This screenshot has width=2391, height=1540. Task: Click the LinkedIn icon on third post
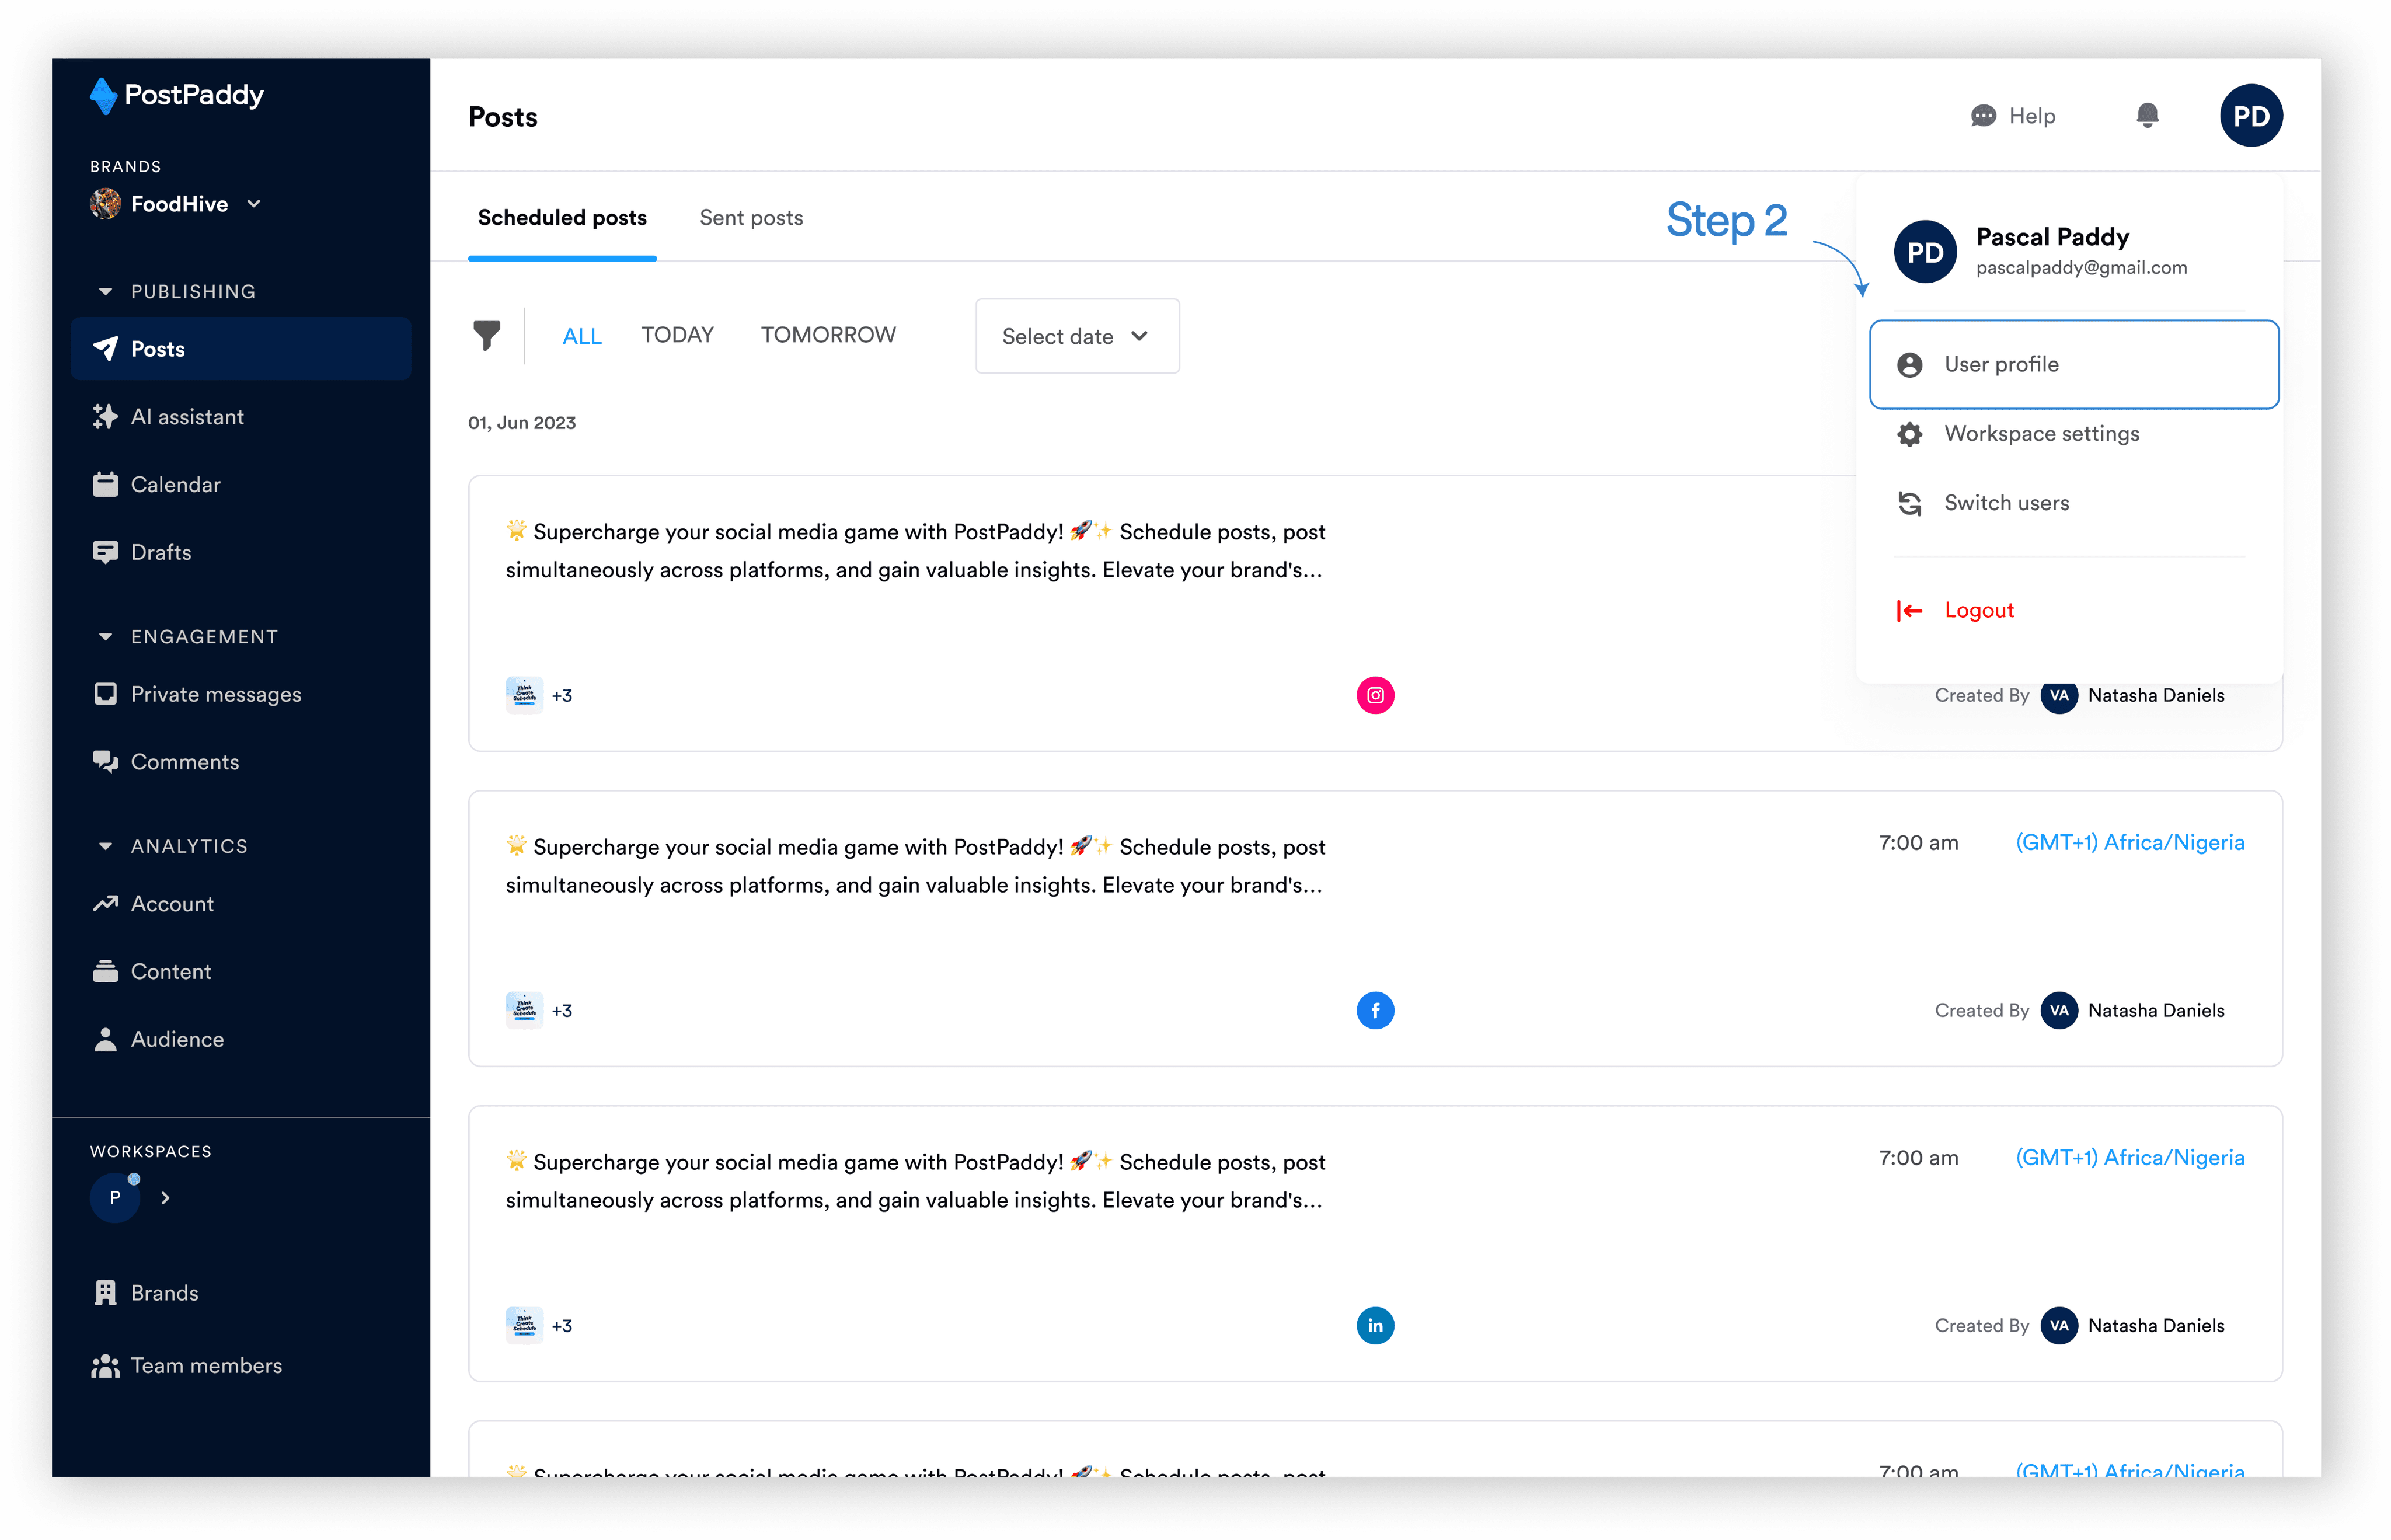pos(1375,1325)
